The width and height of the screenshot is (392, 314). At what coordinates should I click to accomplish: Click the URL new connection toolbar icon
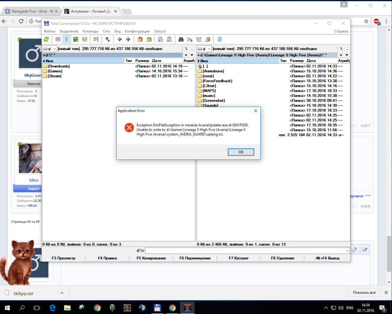(169, 39)
